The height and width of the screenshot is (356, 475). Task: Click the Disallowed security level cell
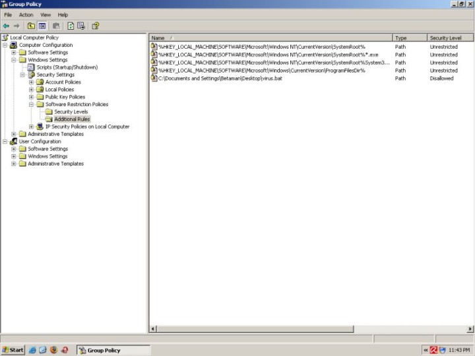click(441, 78)
